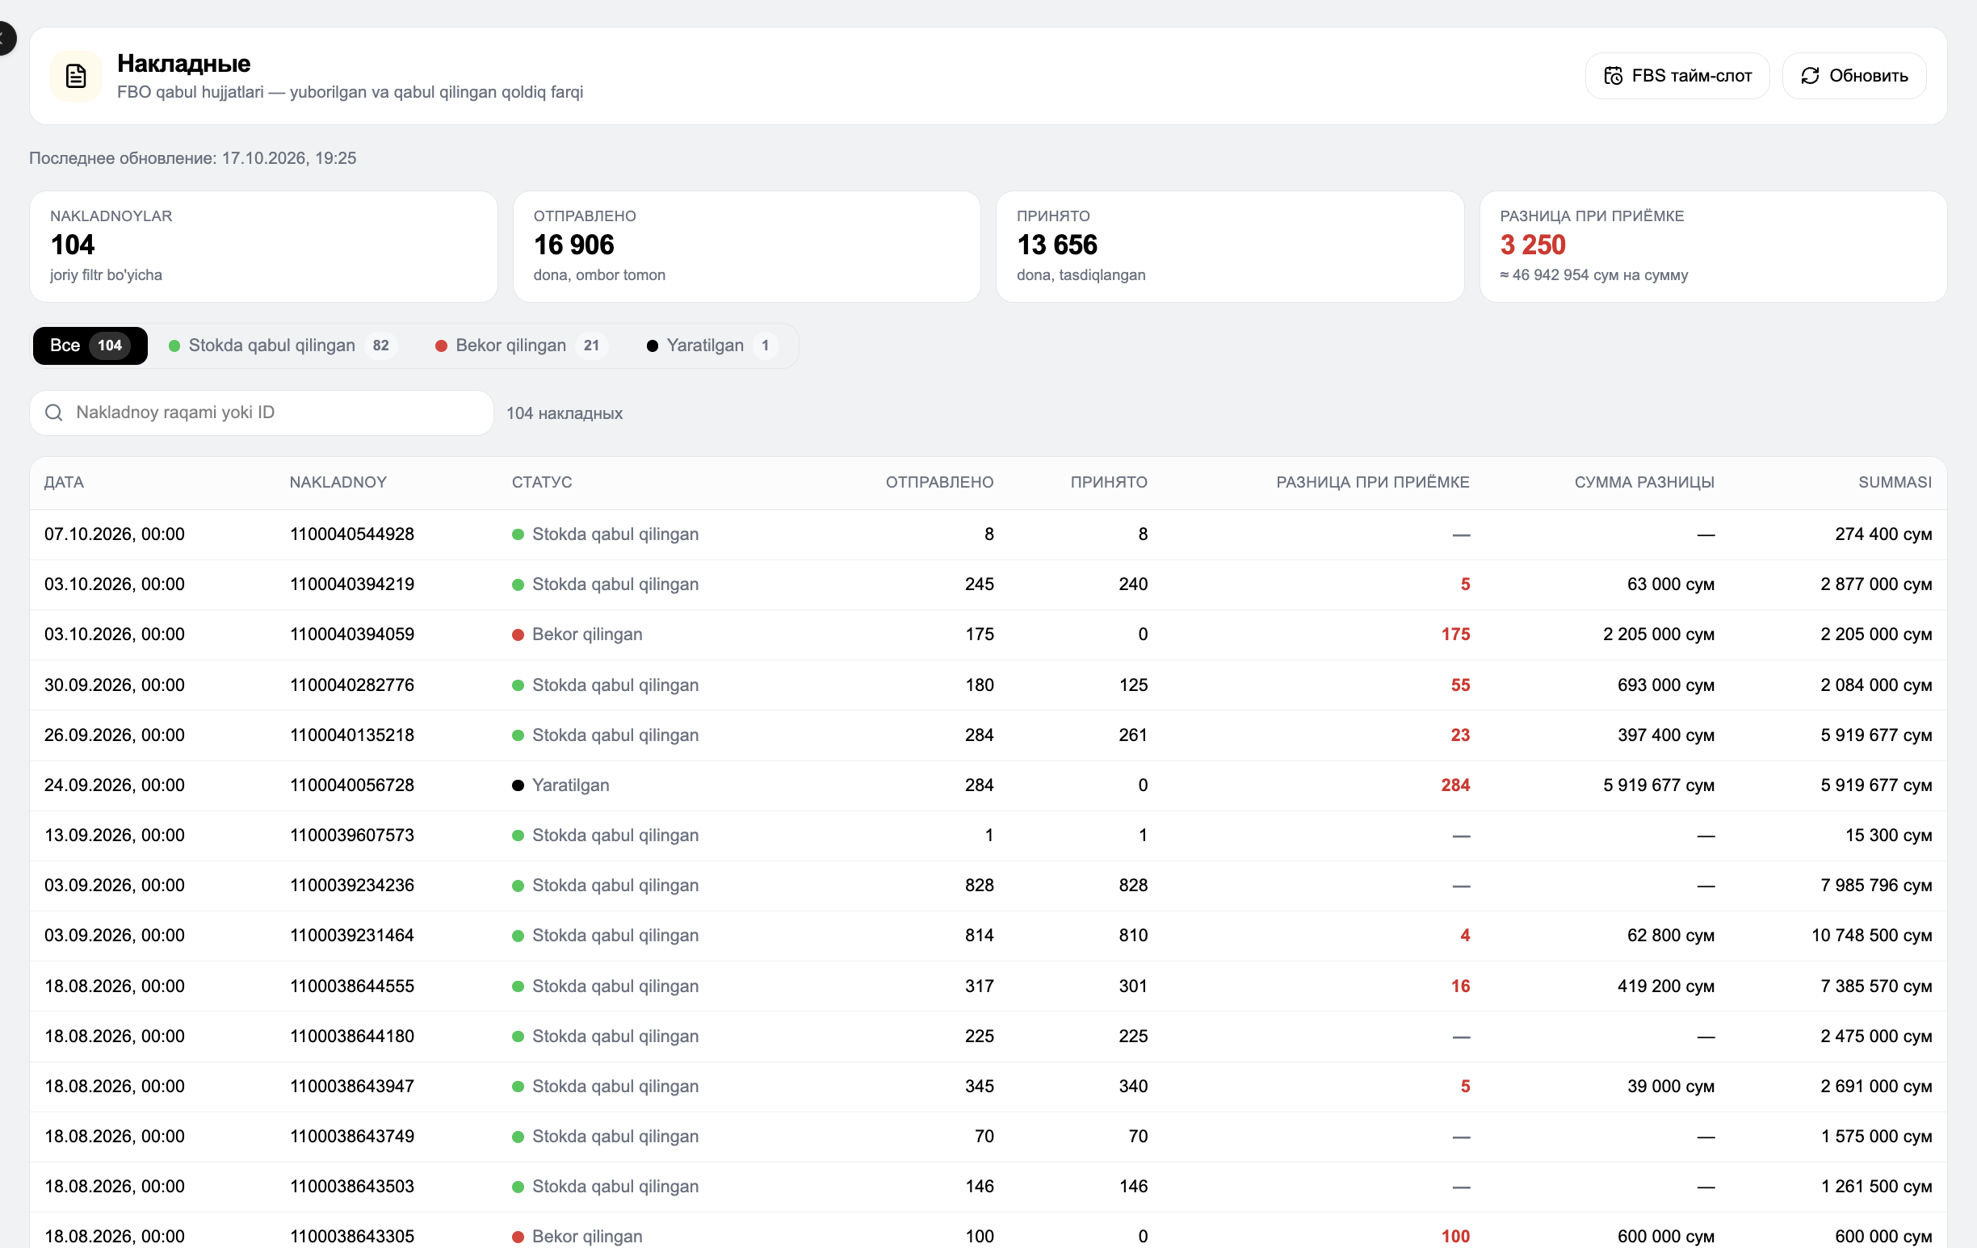
Task: Open invoice 1100038643503
Action: point(352,1187)
